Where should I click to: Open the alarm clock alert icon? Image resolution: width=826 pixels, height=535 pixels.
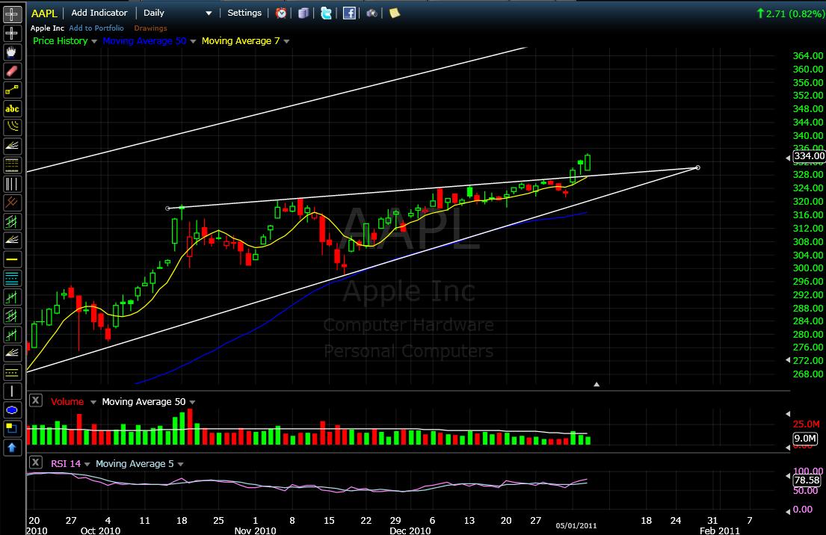(x=281, y=13)
